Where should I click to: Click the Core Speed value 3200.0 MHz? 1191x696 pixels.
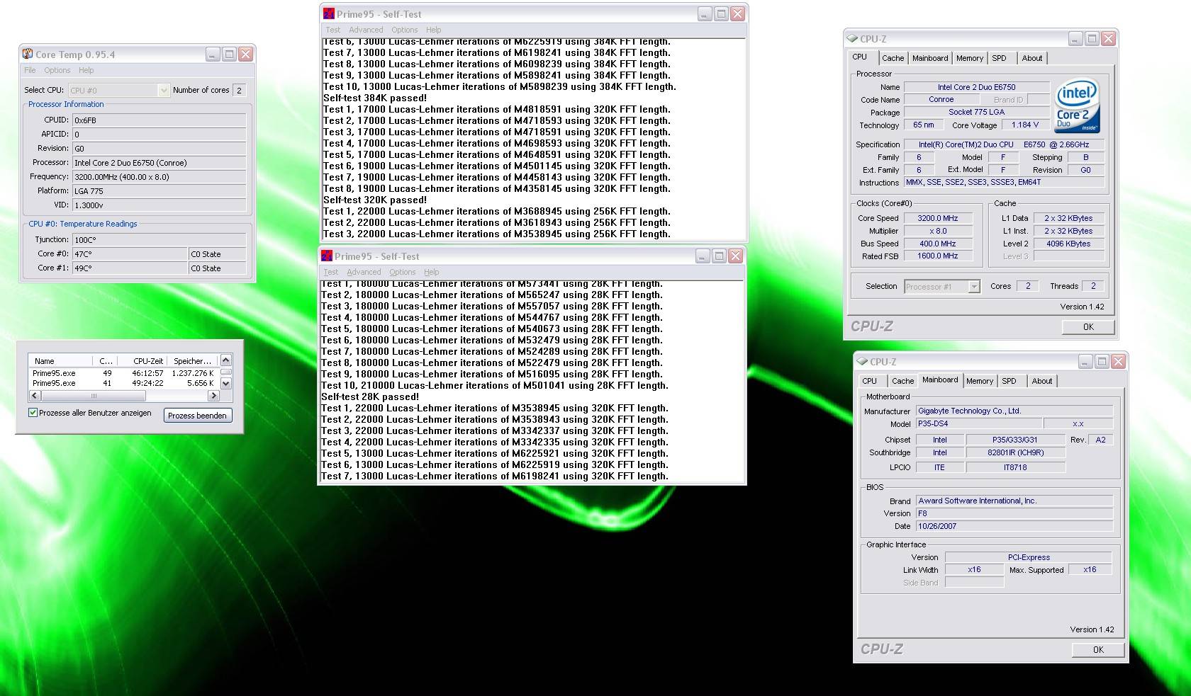[x=937, y=218]
